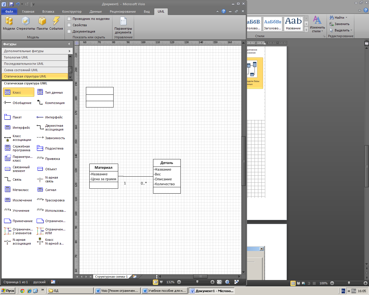Click Visio zoom out minus button
369x295 pixels.
[179, 282]
